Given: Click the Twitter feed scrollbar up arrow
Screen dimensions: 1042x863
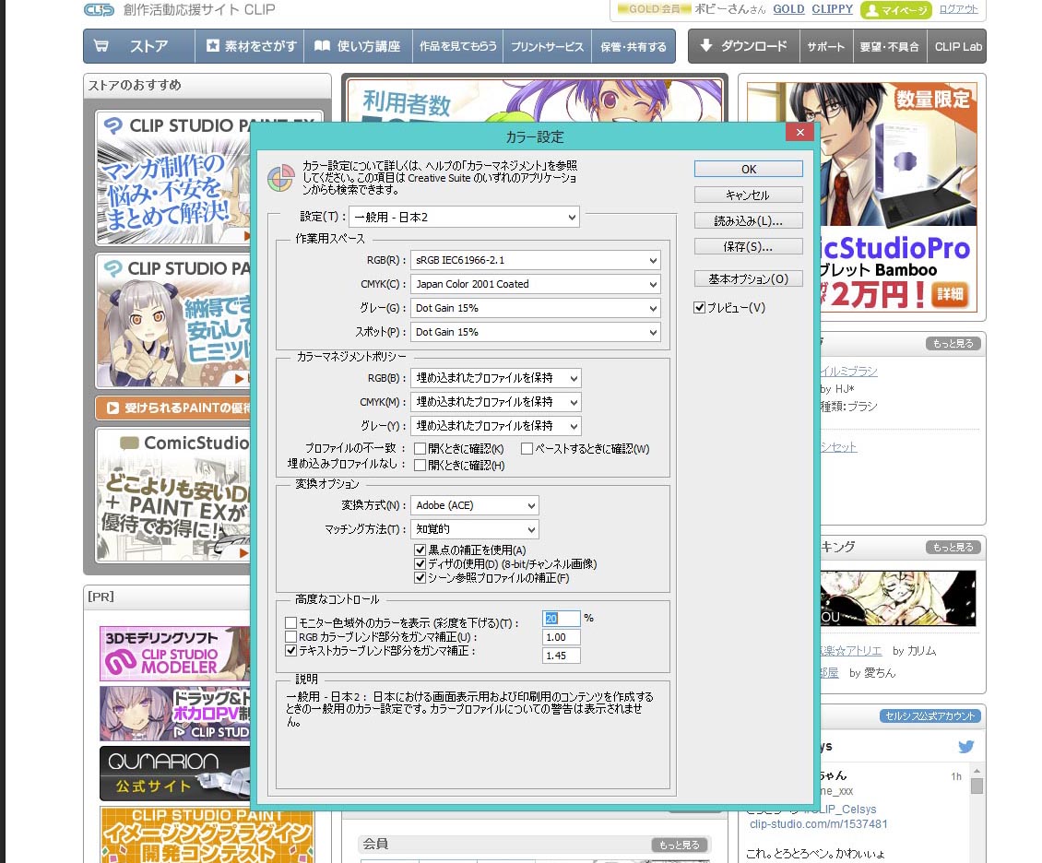Looking at the screenshot, I should click(977, 772).
